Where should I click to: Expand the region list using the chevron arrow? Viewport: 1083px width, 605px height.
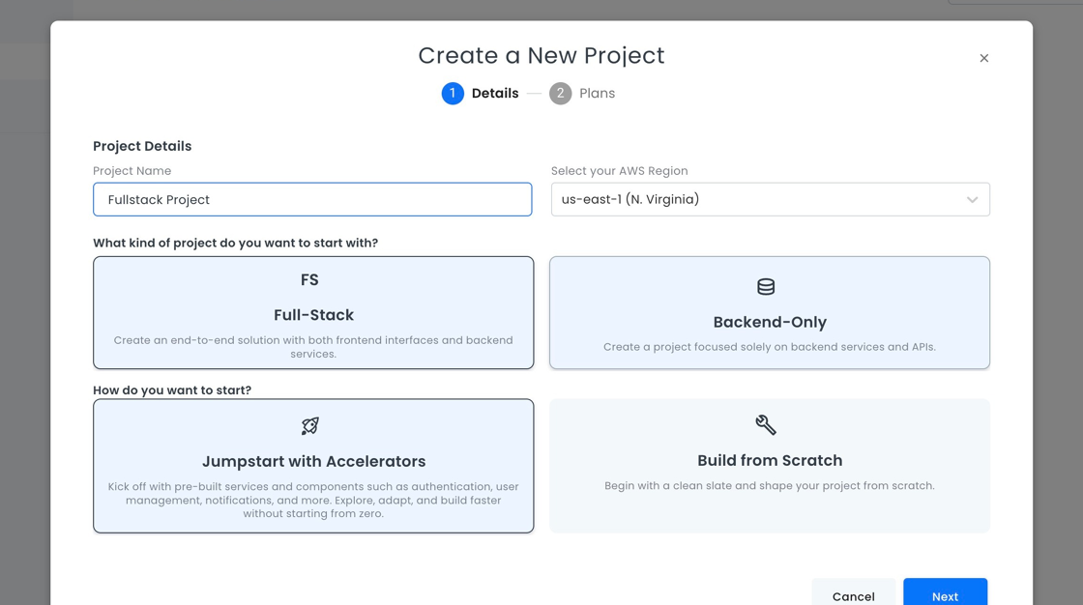pyautogui.click(x=972, y=200)
